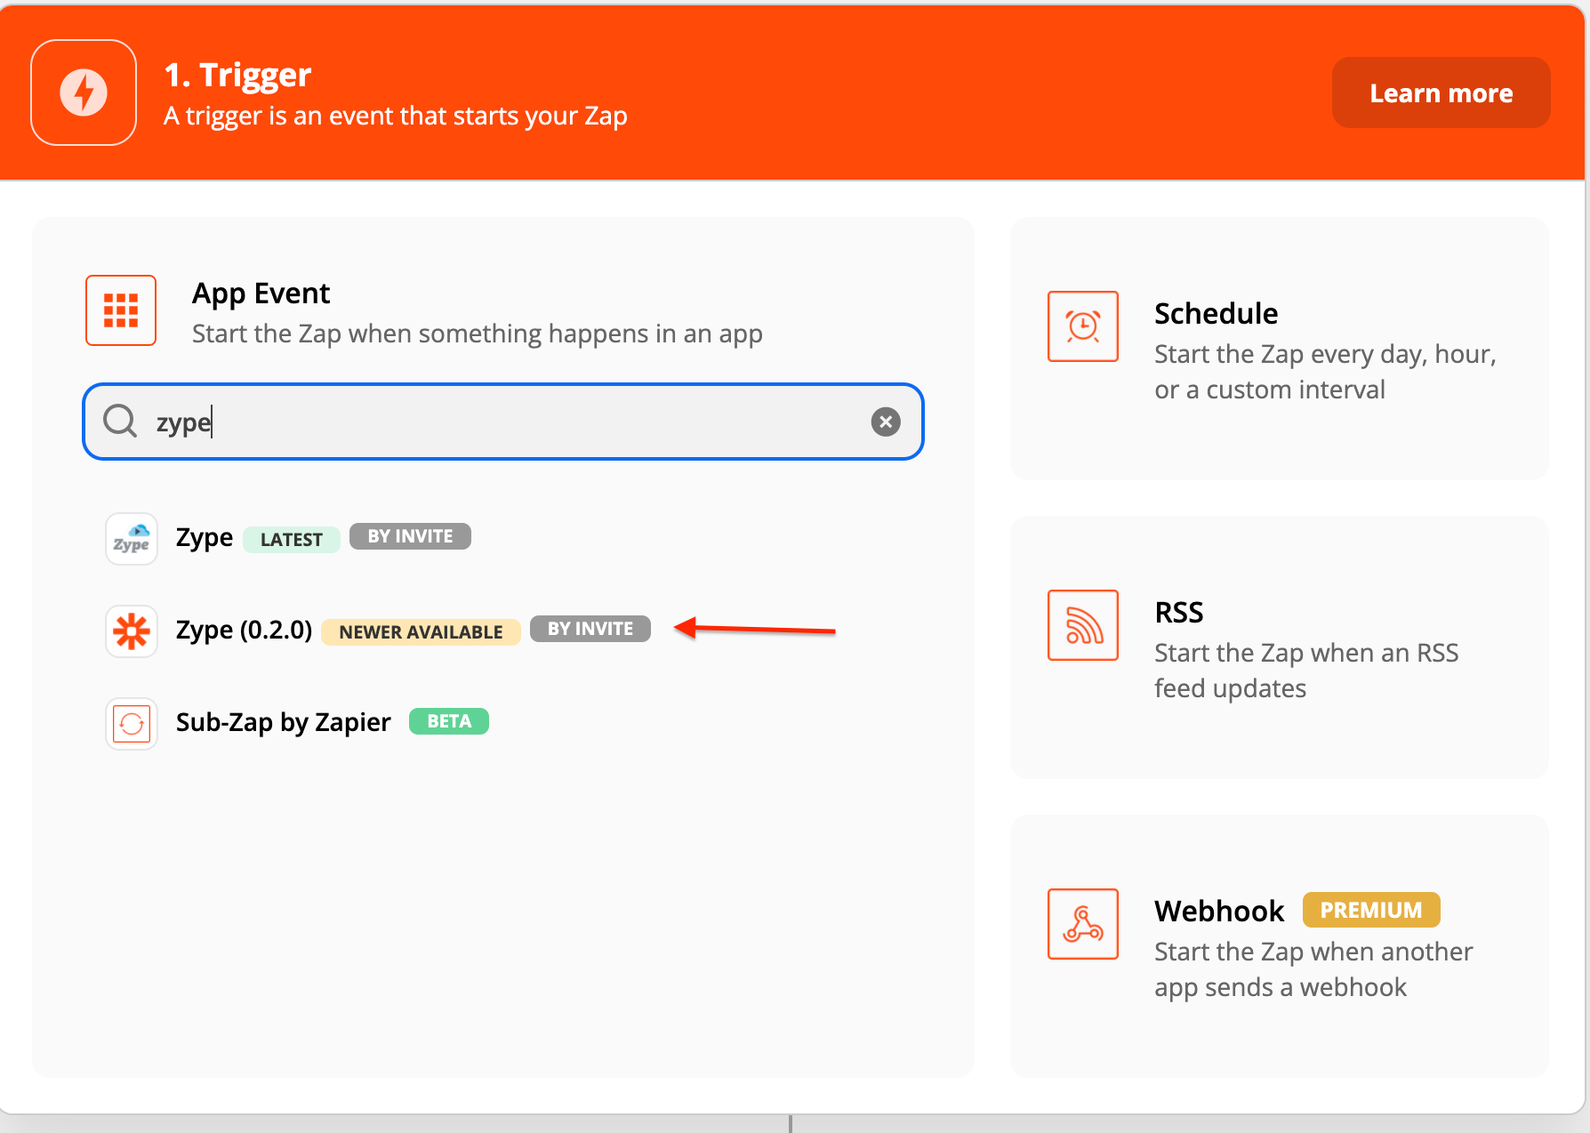This screenshot has width=1590, height=1133.
Task: Click the PREMIUM badge next to Webhook
Action: click(1371, 910)
